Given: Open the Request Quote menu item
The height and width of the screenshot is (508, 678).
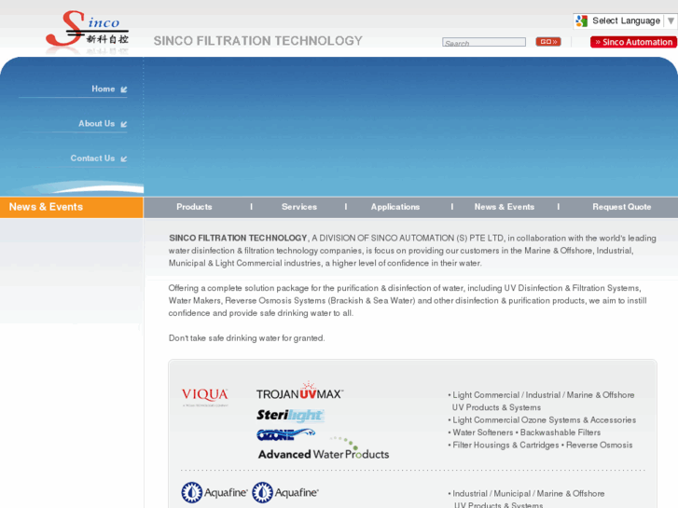Looking at the screenshot, I should (622, 207).
